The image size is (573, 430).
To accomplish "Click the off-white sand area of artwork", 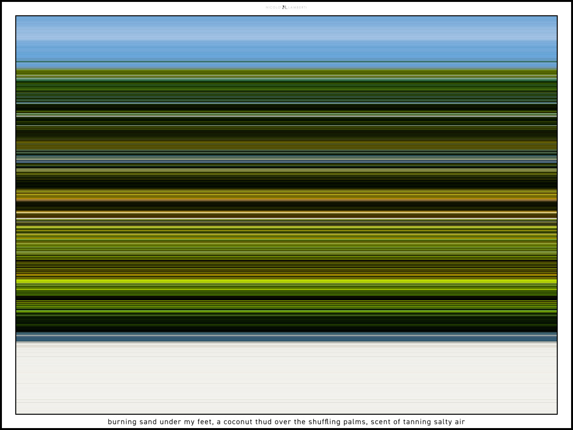I will coord(286,377).
